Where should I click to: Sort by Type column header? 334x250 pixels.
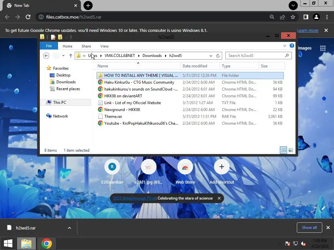(x=239, y=66)
